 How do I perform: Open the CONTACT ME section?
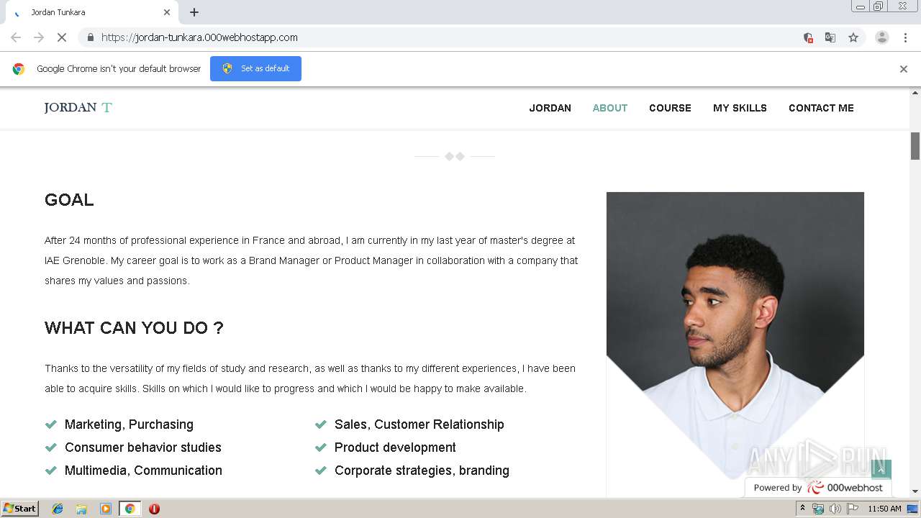tap(821, 108)
